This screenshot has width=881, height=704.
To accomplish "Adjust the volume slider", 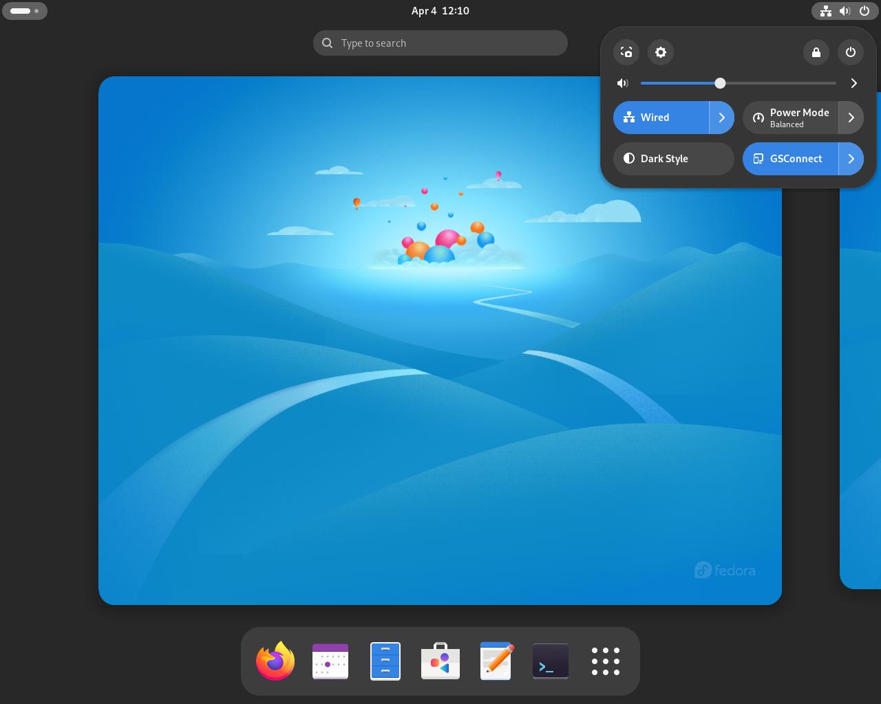I will coord(739,83).
